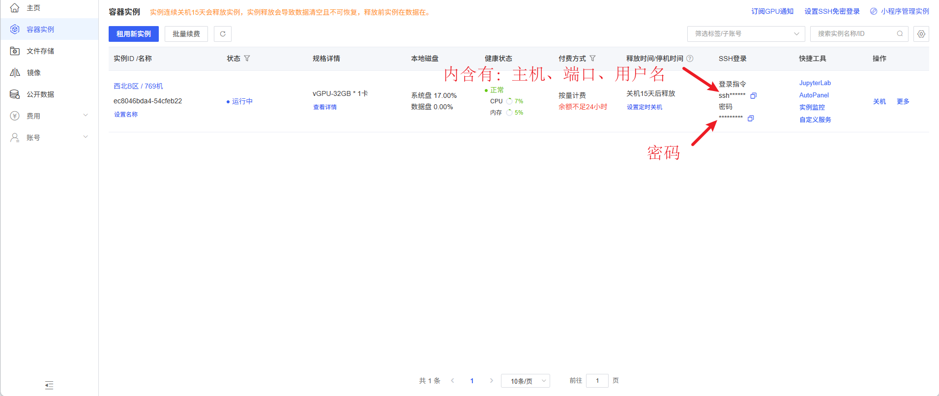Viewport: 939px width, 396px height.
Task: Click the CPU 7% usage indicator
Action: [506, 101]
